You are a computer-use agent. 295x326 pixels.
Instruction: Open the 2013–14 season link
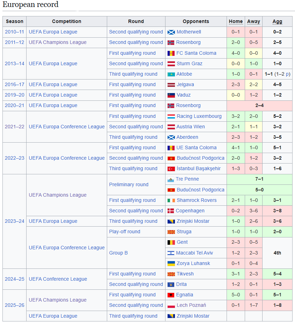point(15,63)
